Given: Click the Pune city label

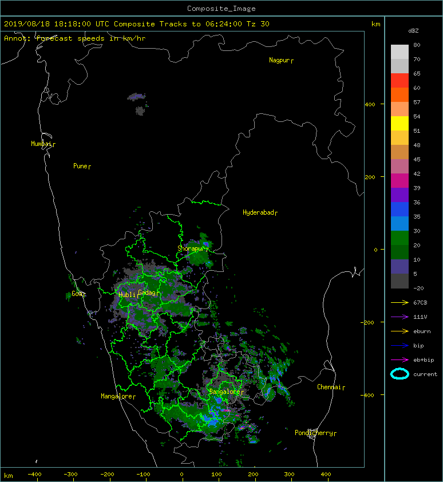Looking at the screenshot, I should click(80, 166).
